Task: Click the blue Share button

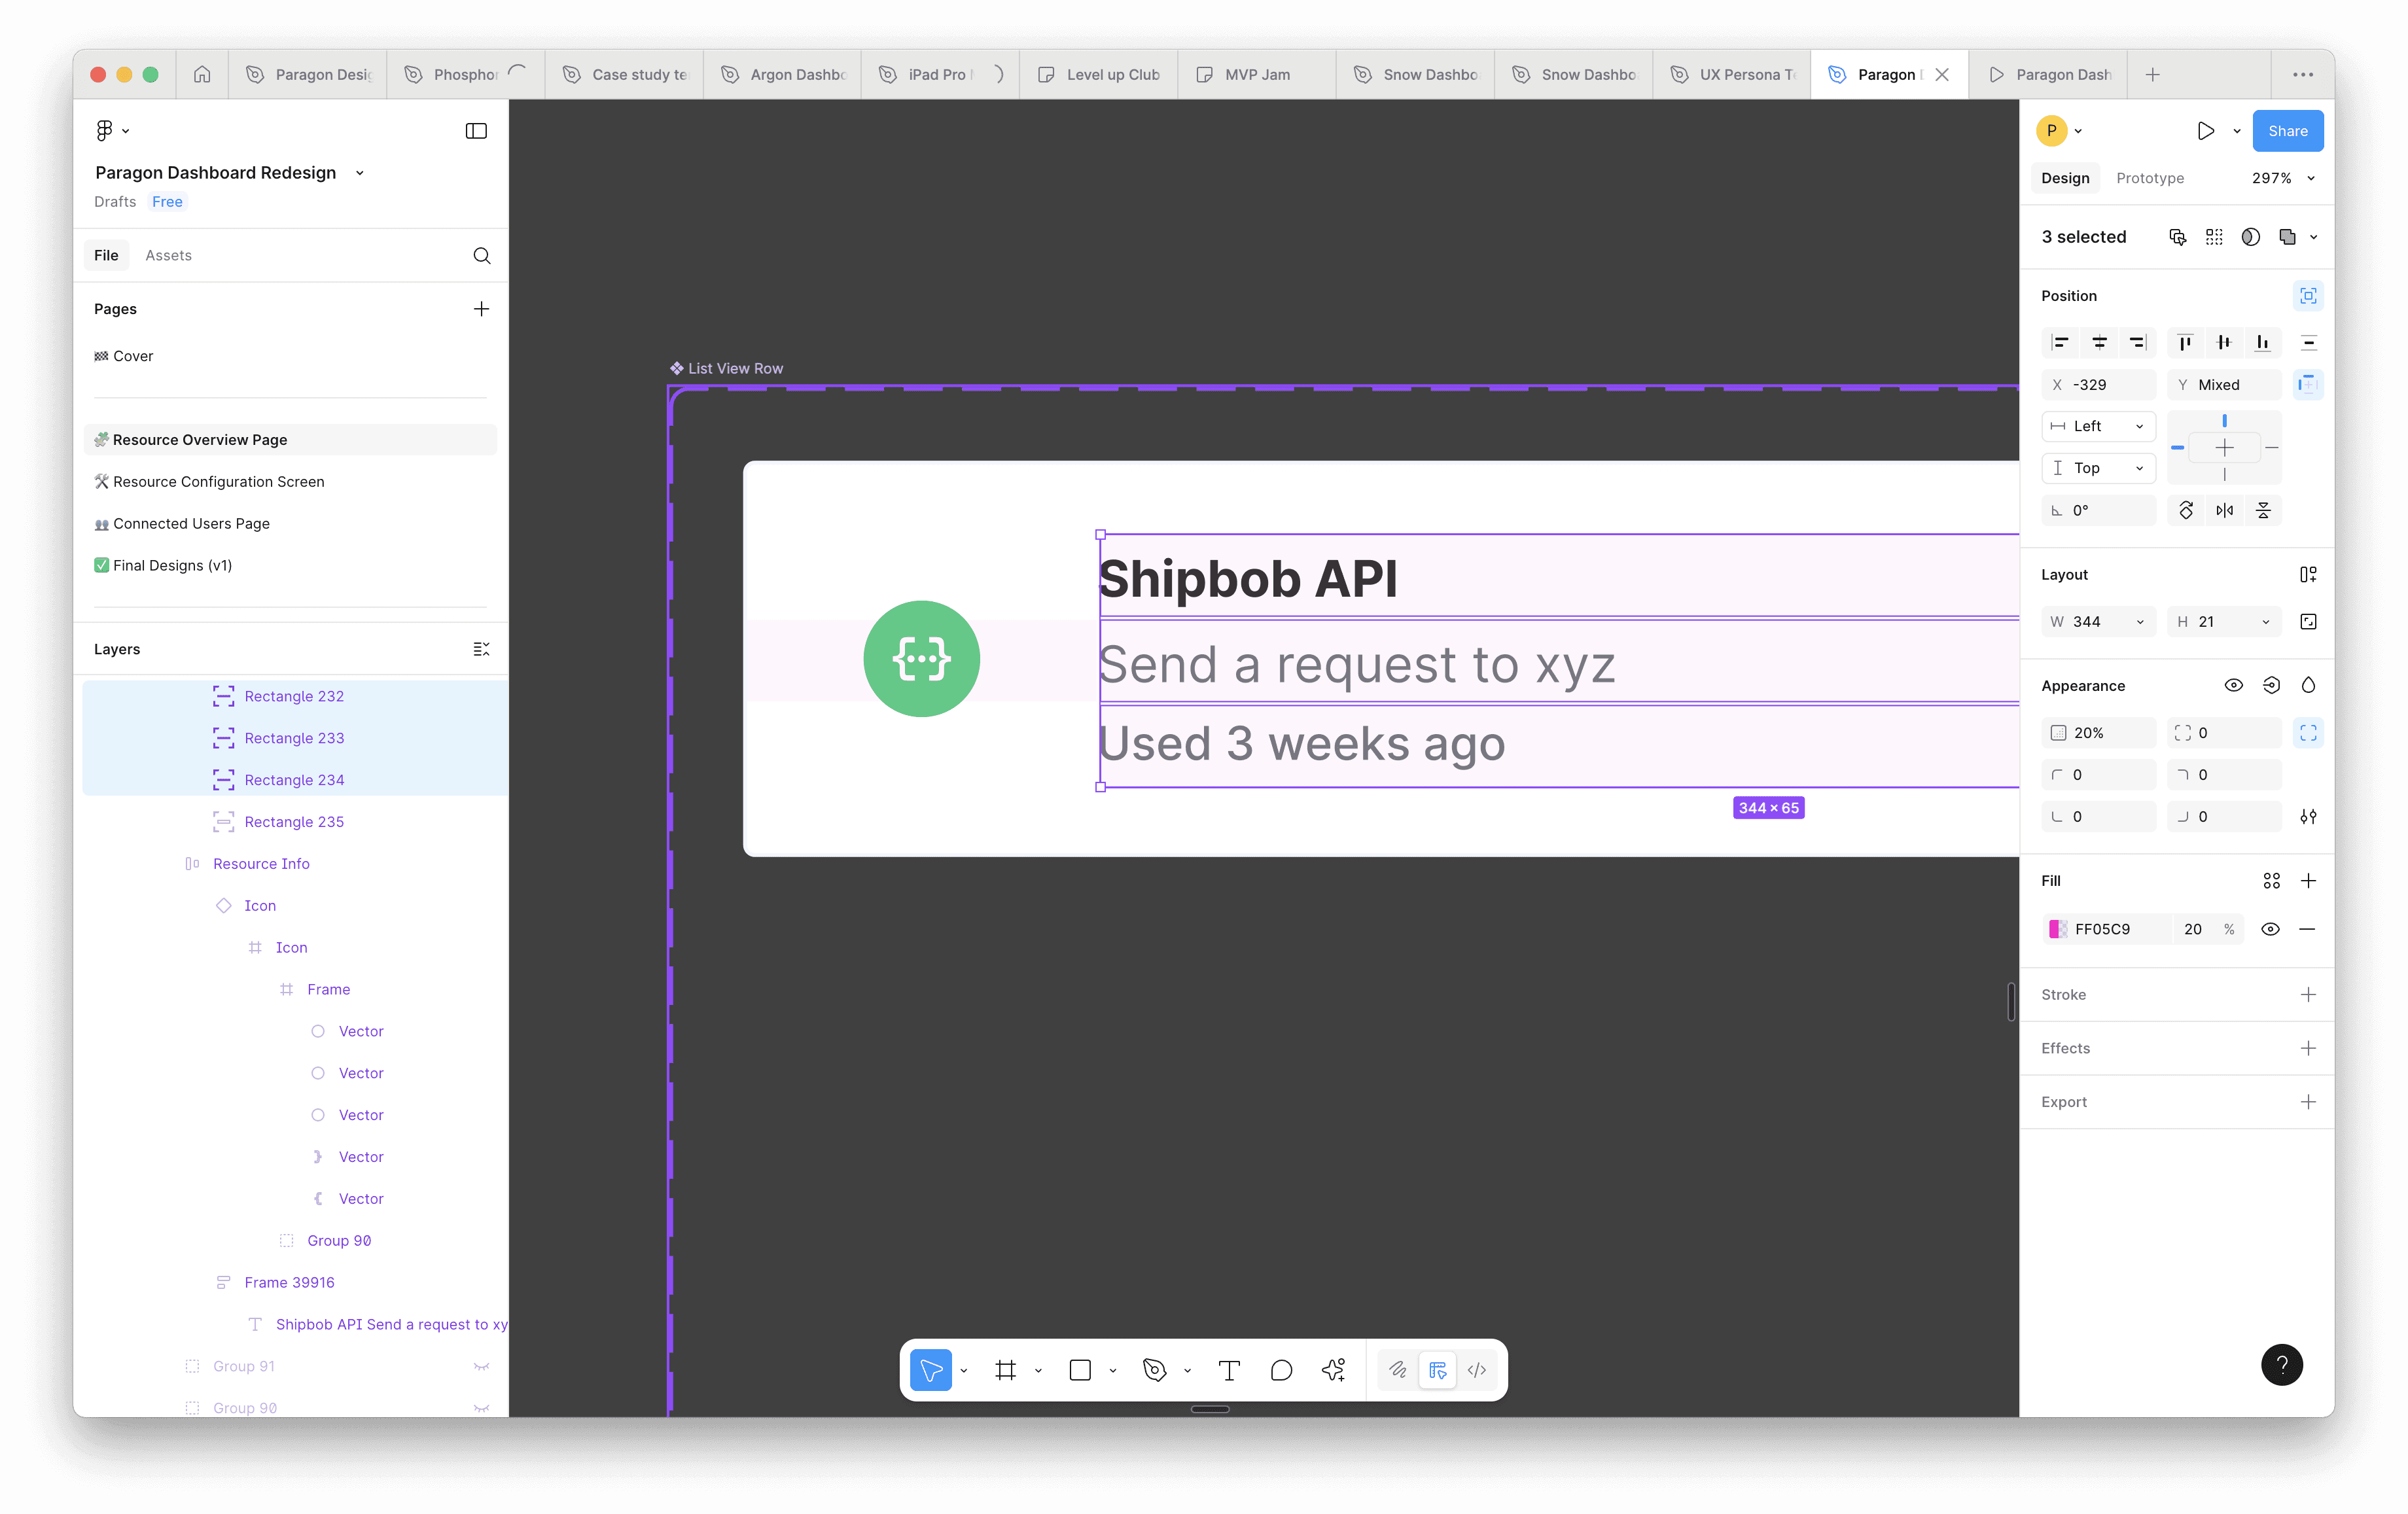Action: 2287,131
